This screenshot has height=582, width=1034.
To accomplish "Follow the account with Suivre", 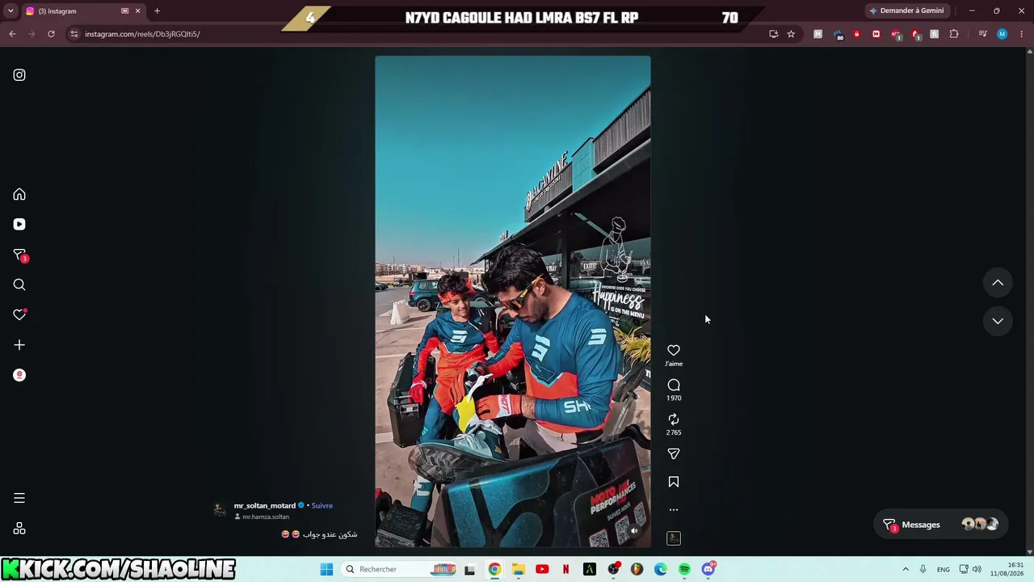I will point(322,506).
